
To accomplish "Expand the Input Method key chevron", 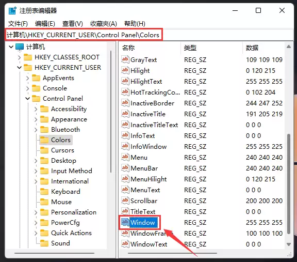I will pos(36,171).
